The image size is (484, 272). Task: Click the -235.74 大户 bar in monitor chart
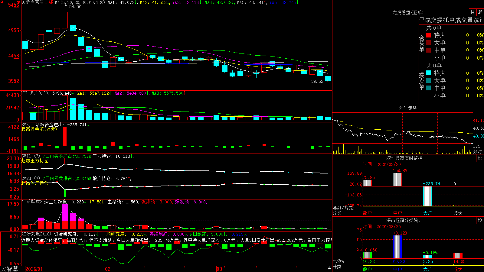point(427,196)
